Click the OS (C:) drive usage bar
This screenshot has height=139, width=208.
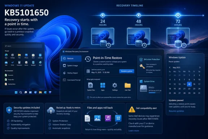[x=155, y=93]
